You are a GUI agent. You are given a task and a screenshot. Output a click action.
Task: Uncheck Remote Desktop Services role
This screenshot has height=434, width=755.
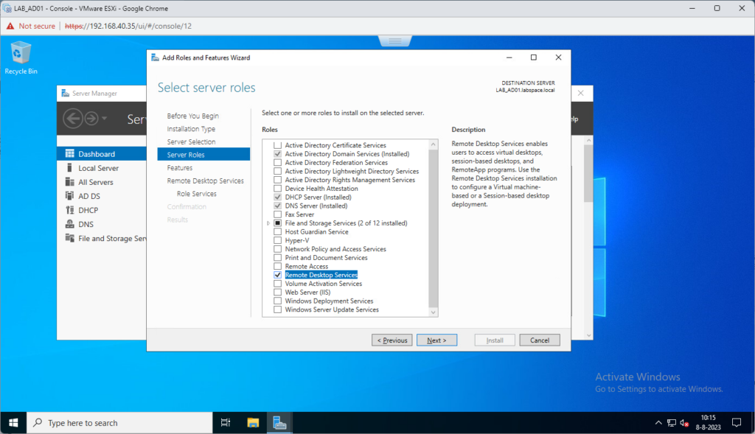tap(277, 276)
